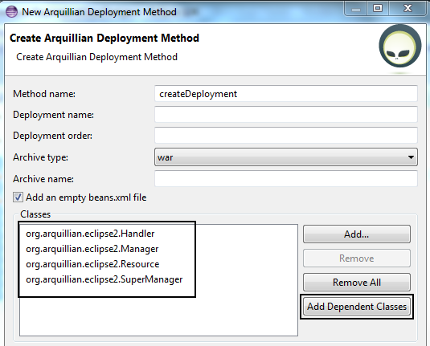Image resolution: width=430 pixels, height=346 pixels.
Task: Select org.arquillian.eclipse2.Manager class entry
Action: [92, 249]
